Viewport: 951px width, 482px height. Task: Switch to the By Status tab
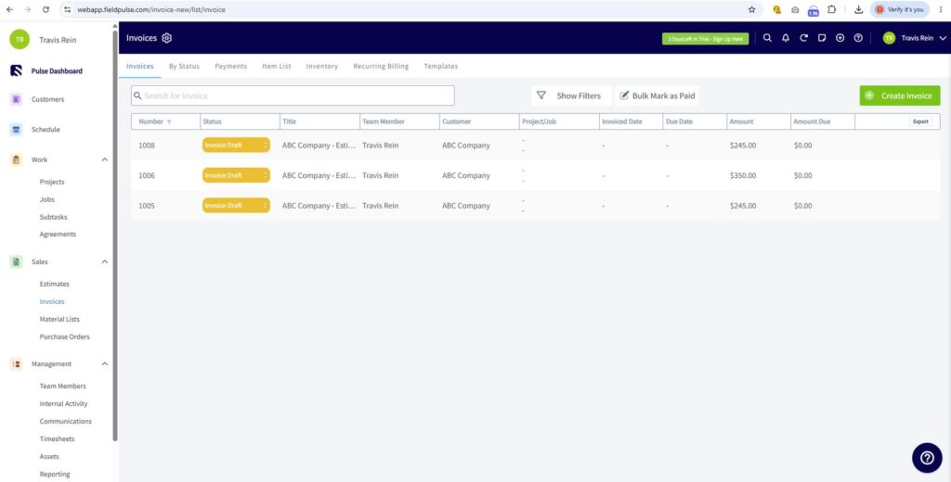coord(184,66)
